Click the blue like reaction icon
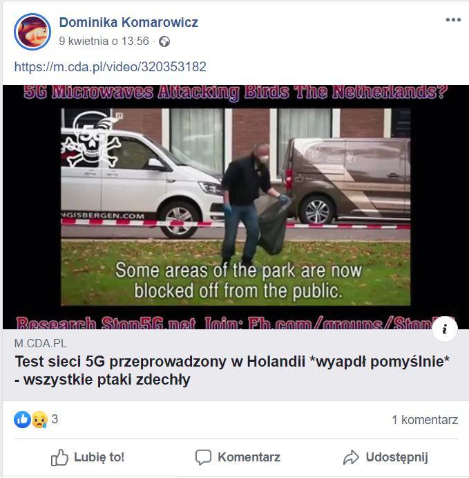Viewport: 469px width, 478px height. click(22, 419)
